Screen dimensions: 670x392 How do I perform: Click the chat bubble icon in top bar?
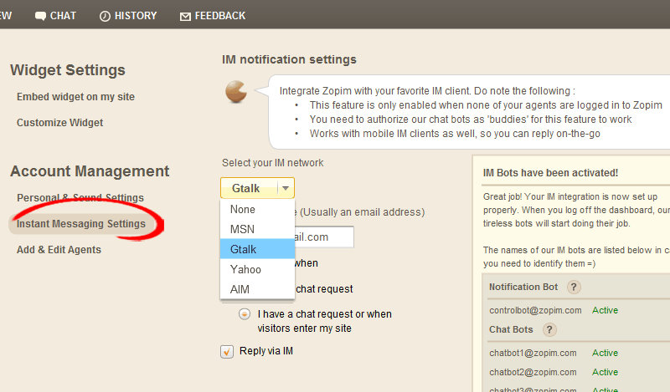pyautogui.click(x=40, y=16)
